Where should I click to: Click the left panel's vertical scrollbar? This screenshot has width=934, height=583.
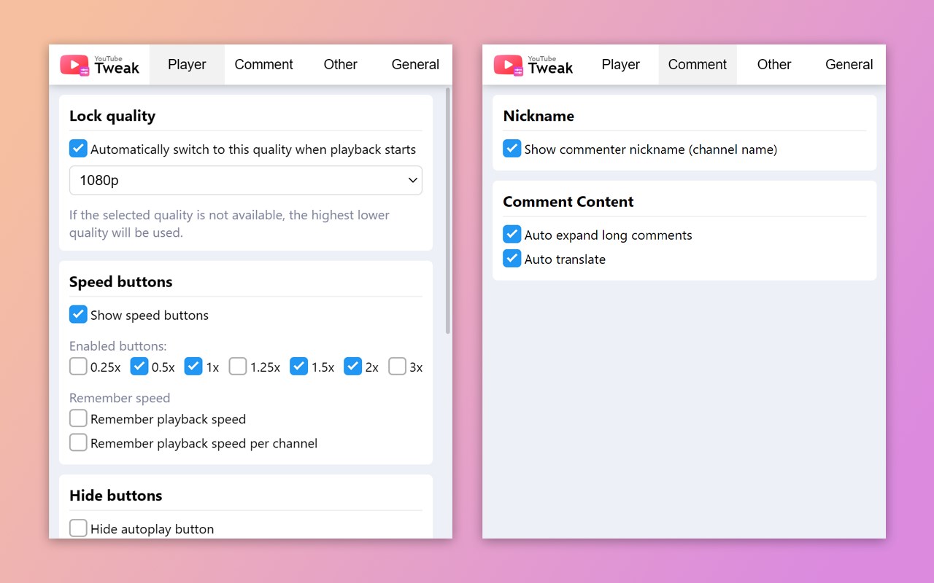click(447, 211)
